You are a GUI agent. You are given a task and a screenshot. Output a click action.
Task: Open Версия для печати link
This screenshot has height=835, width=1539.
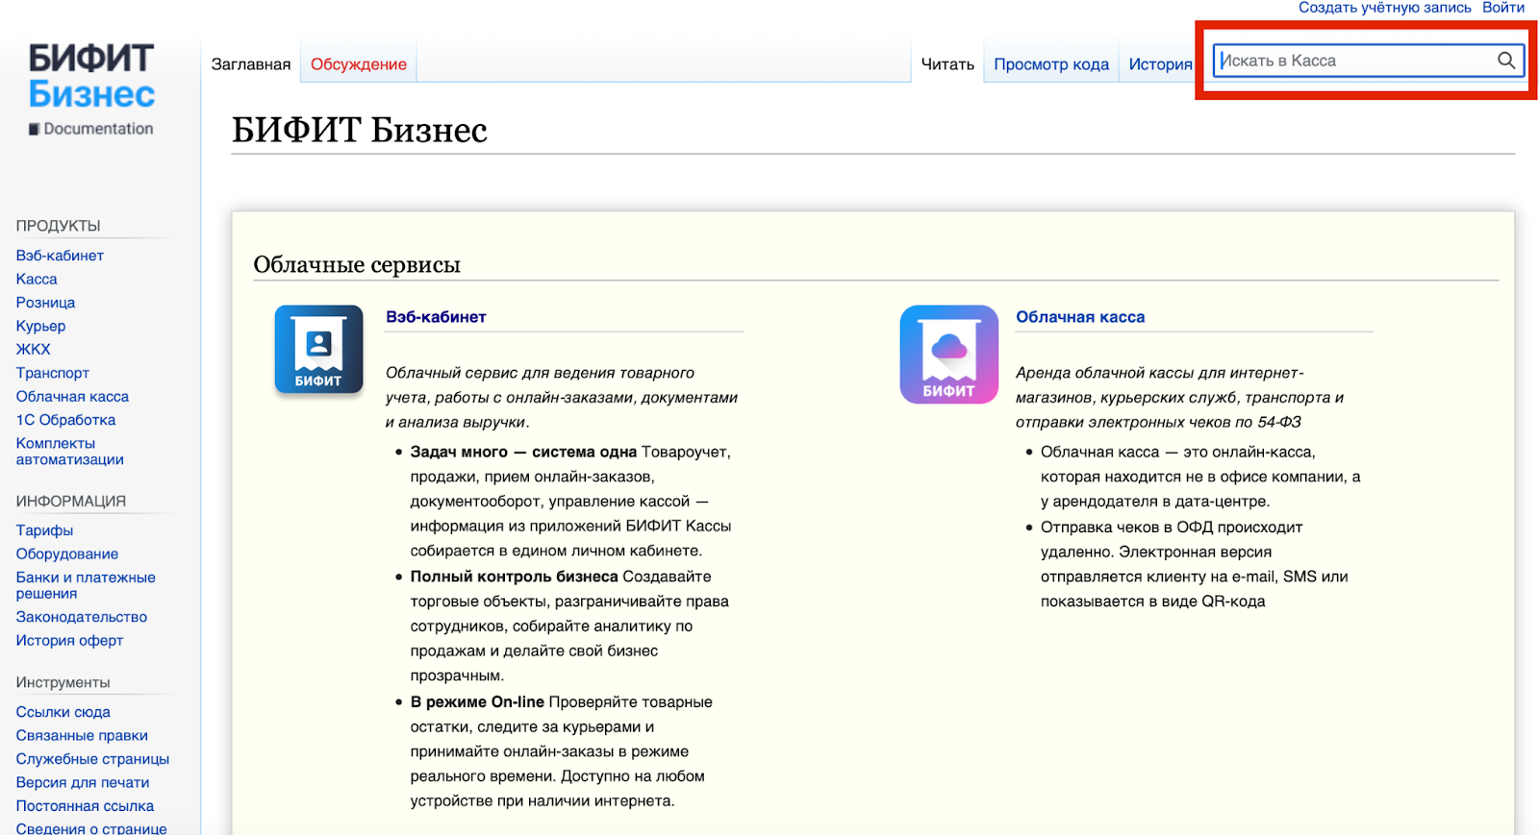pyautogui.click(x=83, y=783)
